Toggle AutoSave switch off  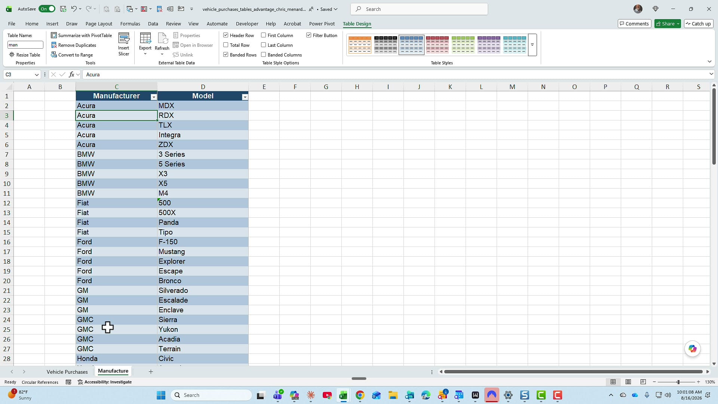click(47, 9)
